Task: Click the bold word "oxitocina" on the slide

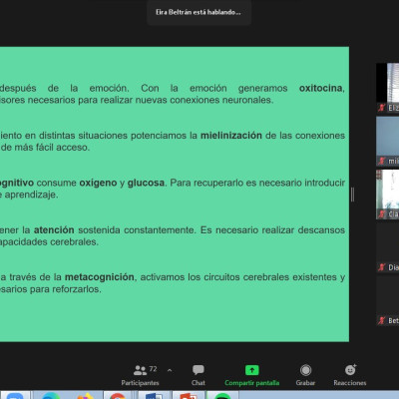Action: 321,88
